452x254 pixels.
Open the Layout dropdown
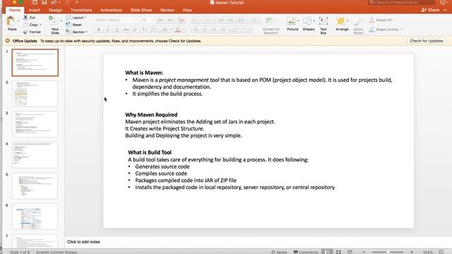coord(76,18)
